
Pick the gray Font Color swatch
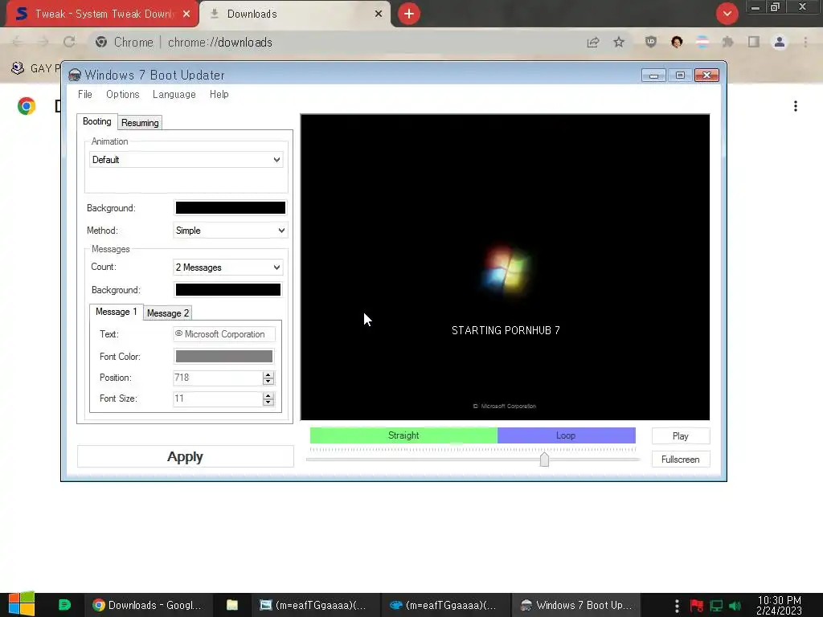224,357
